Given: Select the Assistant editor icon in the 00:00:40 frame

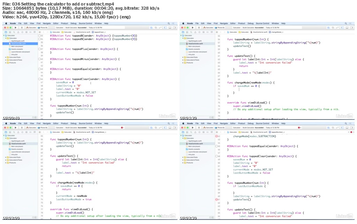Looking at the screenshot, I should click(x=156, y=28).
